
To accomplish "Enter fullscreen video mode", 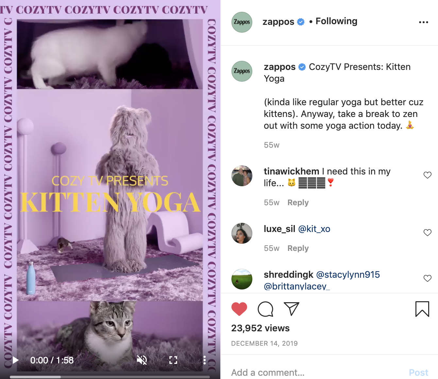I will tap(173, 360).
